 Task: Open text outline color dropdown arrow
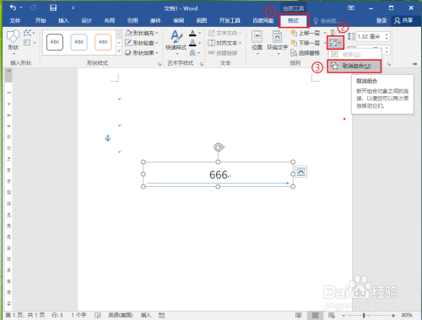tap(199, 43)
